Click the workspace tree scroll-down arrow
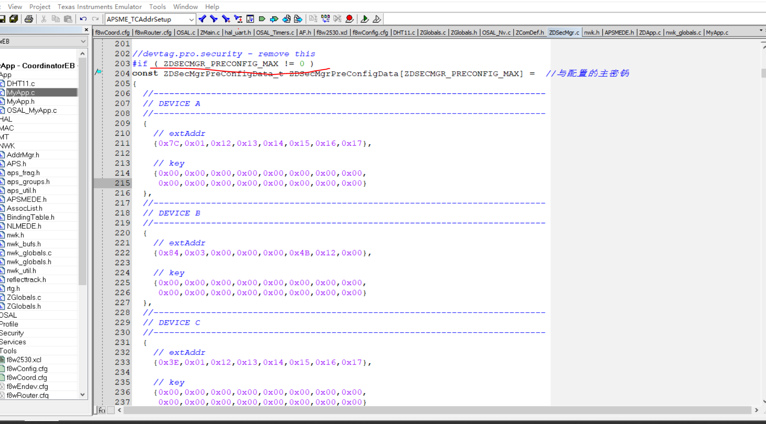The image size is (766, 424). (x=82, y=395)
